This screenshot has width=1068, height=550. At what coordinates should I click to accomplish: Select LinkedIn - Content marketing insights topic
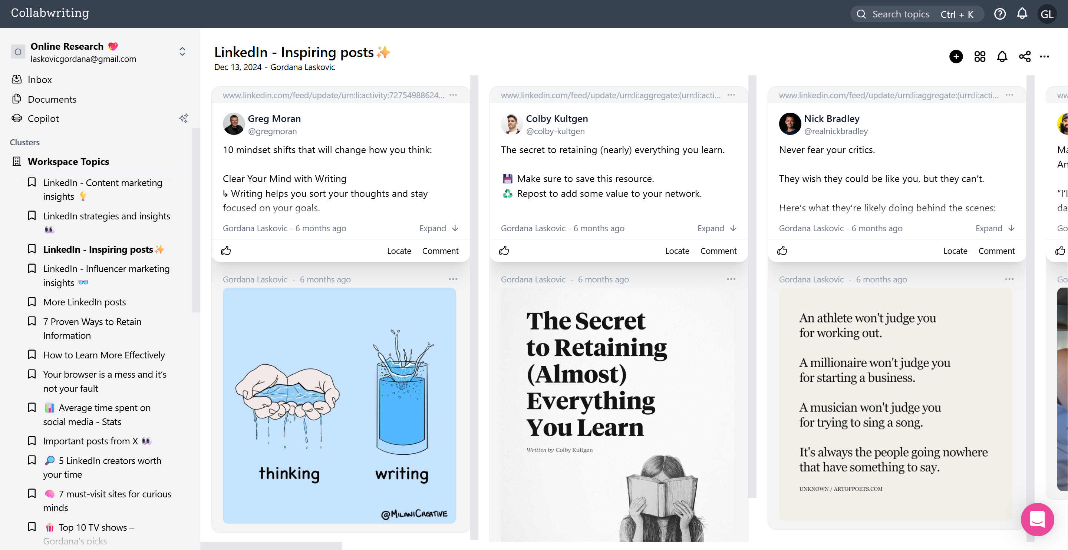[x=102, y=189]
